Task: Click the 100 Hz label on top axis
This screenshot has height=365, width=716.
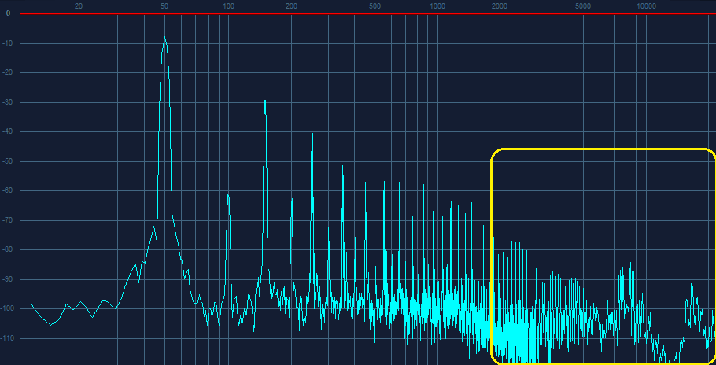Action: (228, 6)
